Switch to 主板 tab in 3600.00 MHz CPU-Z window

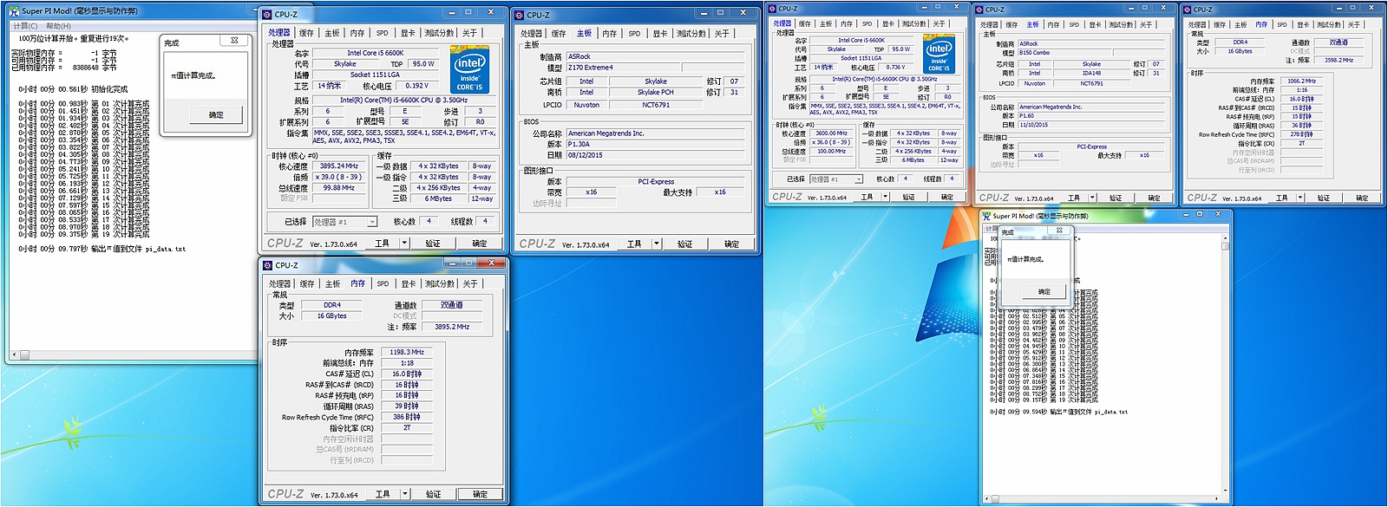click(x=826, y=23)
